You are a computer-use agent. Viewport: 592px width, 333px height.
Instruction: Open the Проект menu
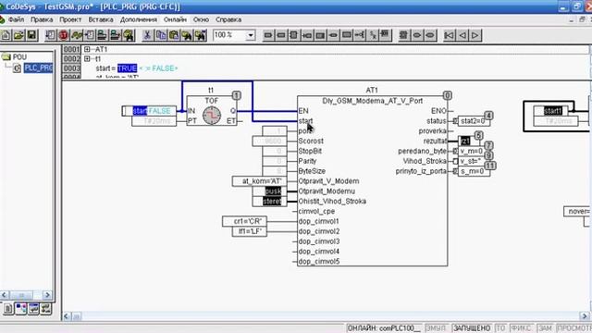(x=70, y=19)
